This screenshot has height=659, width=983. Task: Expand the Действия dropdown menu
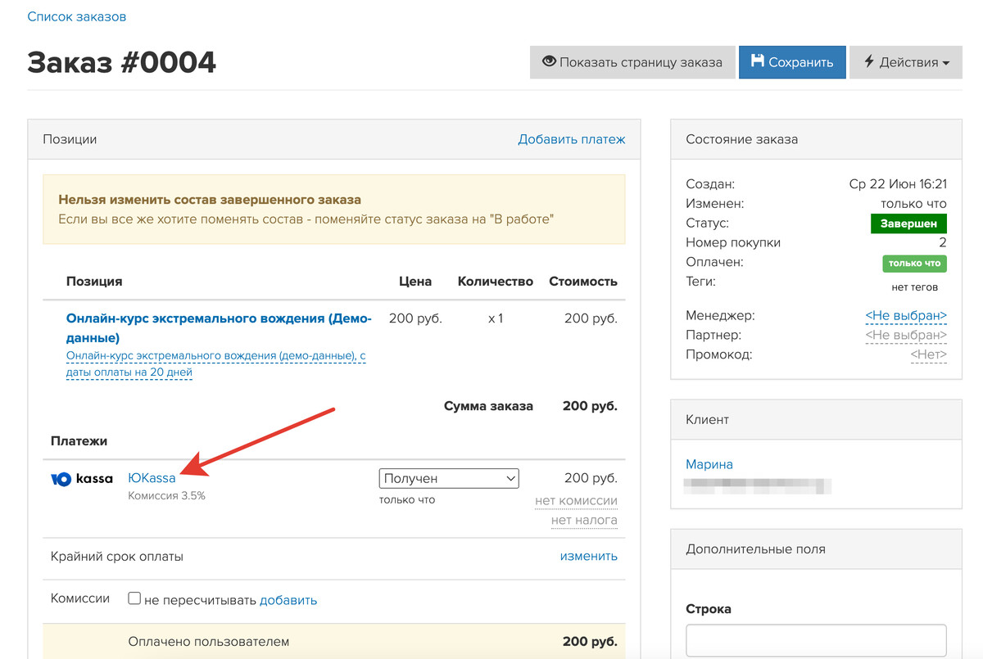tap(905, 62)
